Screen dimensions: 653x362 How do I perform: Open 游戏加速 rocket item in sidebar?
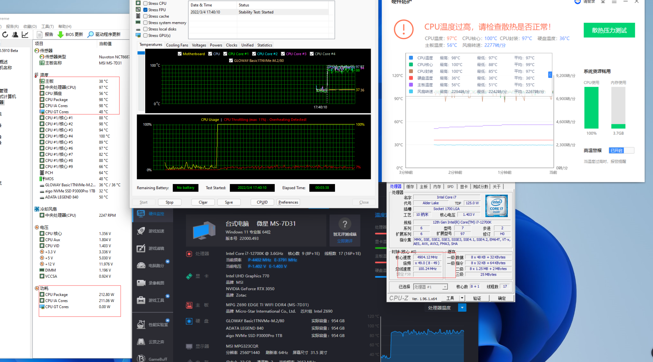click(152, 231)
